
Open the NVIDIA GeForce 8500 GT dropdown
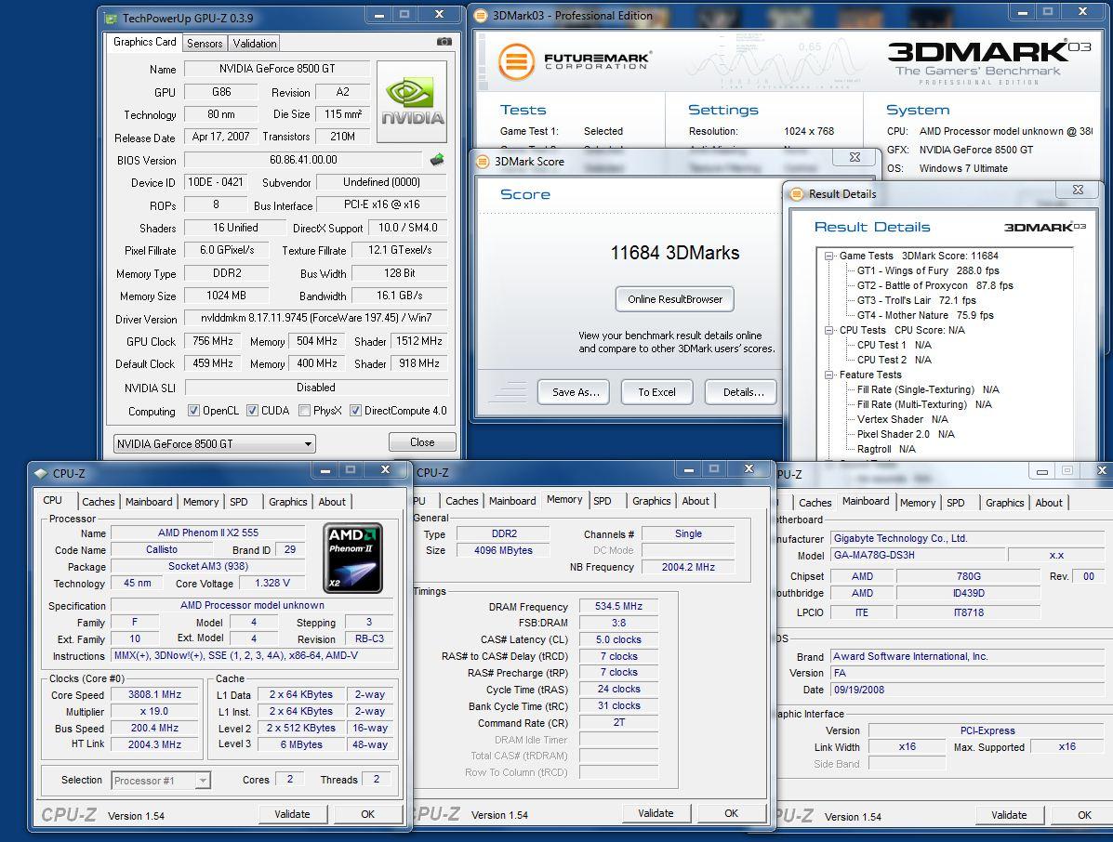[x=215, y=444]
